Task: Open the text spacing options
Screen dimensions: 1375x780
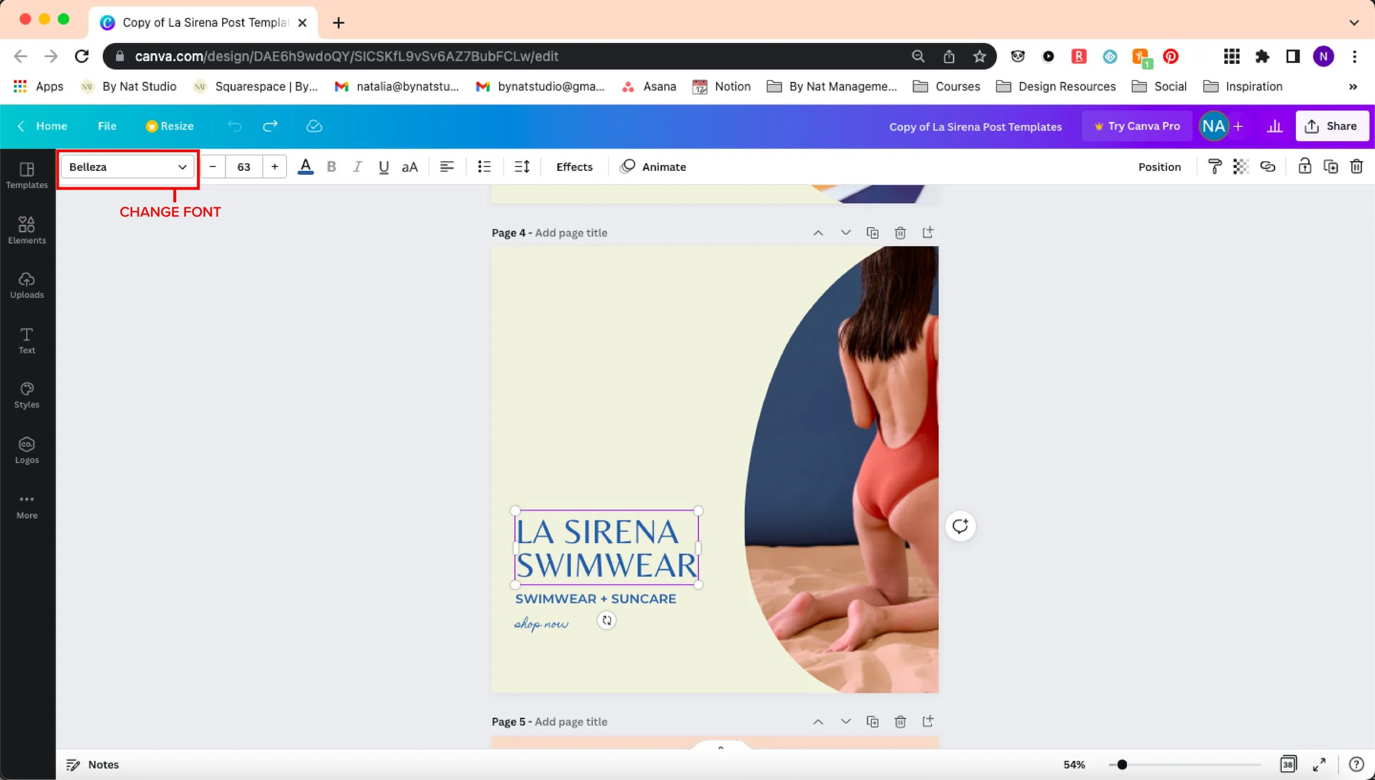Action: click(521, 167)
